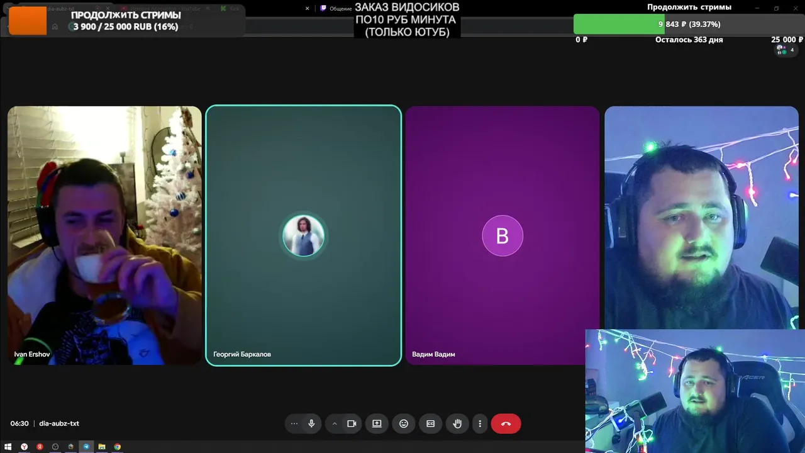Expand camera options chevron next to camera button
The width and height of the screenshot is (805, 453).
tap(335, 423)
